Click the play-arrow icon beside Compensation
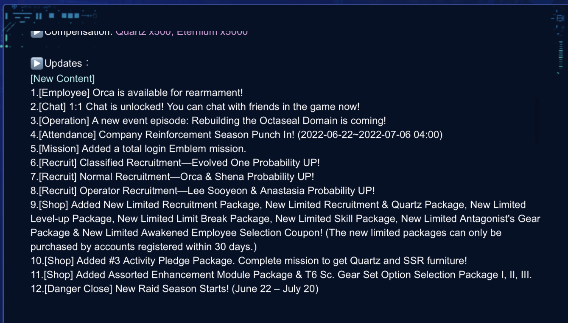568x323 pixels. tap(37, 32)
